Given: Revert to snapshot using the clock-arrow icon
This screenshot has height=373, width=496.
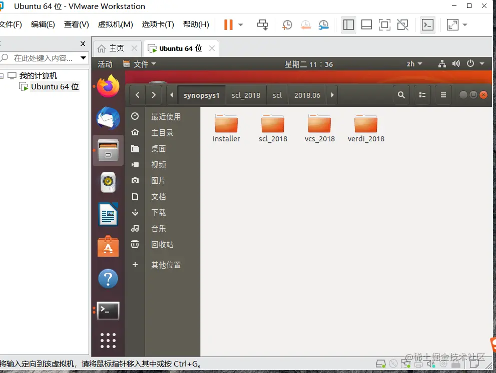Looking at the screenshot, I should 306,24.
